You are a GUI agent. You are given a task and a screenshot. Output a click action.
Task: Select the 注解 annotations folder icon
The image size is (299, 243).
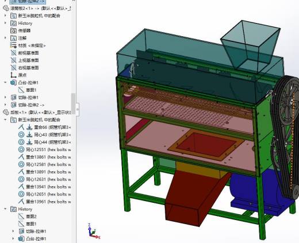[13, 38]
